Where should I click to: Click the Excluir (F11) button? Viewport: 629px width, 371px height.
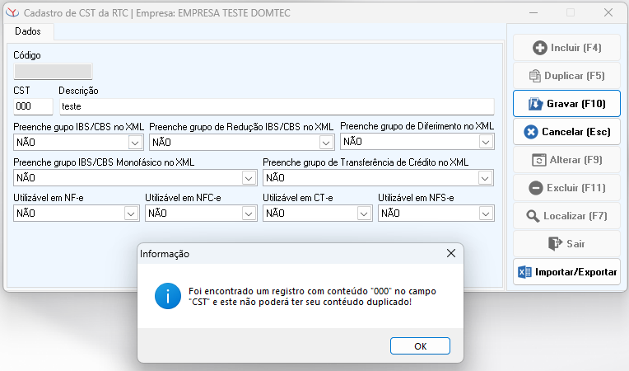coord(566,188)
